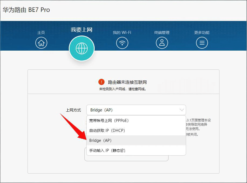Choose 宽带帐号上网 (PPPoE) option
247x183 pixels.
136,120
